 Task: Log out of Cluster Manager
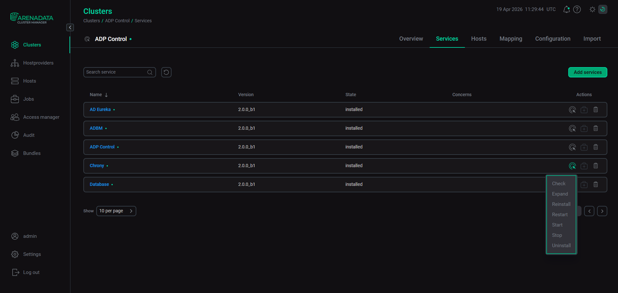pyautogui.click(x=25, y=272)
